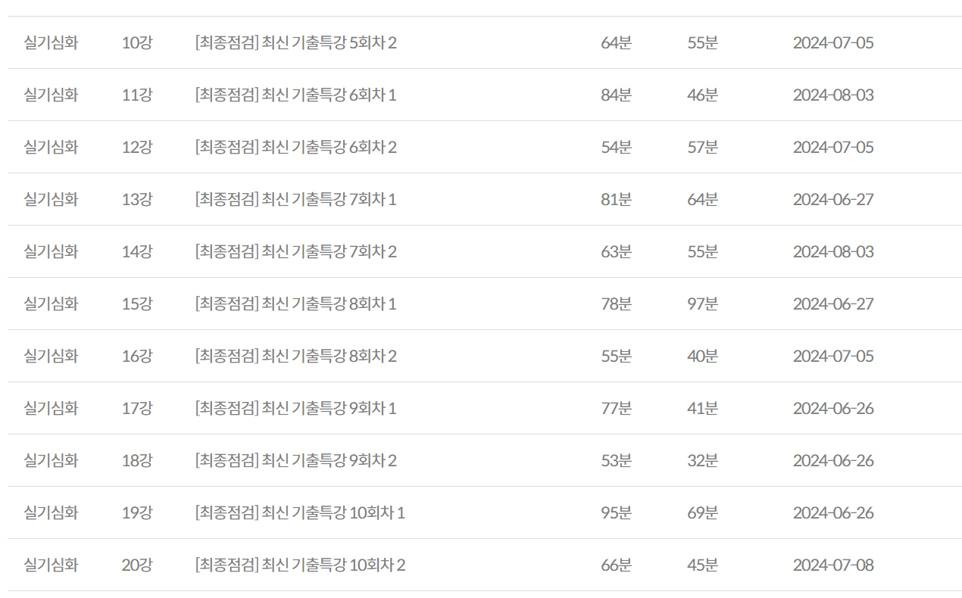Image resolution: width=962 pixels, height=598 pixels.
Task: Click the 10강 lecture number cell
Action: click(137, 42)
